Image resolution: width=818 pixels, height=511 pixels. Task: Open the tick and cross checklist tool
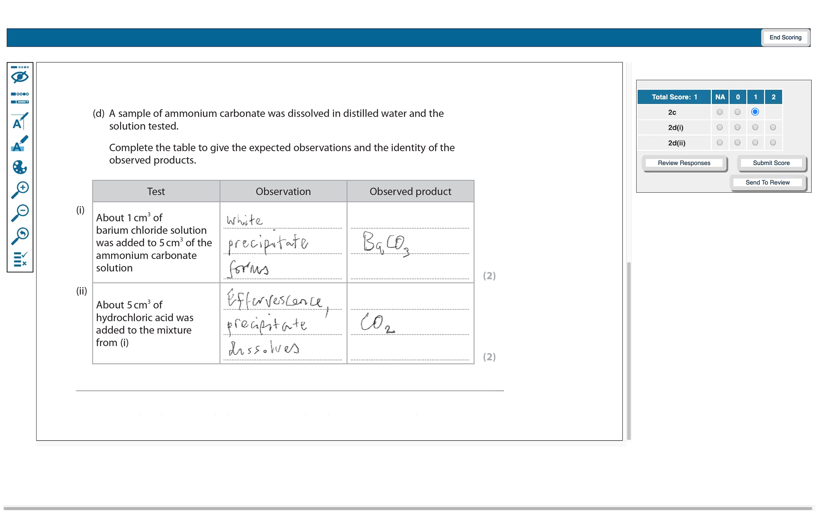pos(20,259)
